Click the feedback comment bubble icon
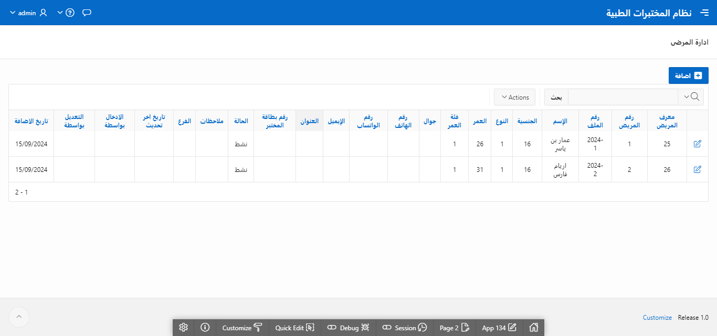The width and height of the screenshot is (717, 336). [x=87, y=13]
